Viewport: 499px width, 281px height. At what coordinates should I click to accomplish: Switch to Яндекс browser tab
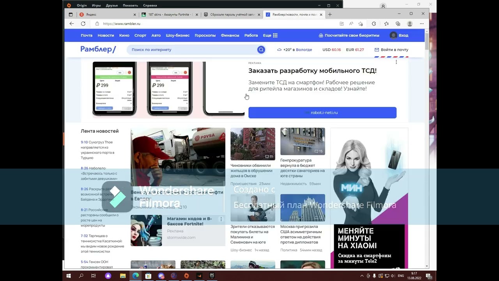[107, 14]
